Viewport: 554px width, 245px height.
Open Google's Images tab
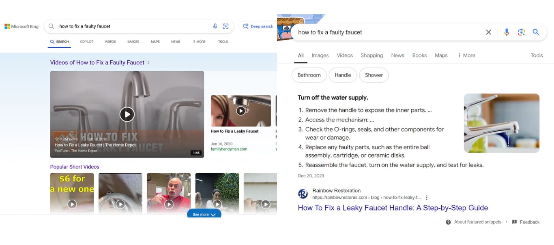pyautogui.click(x=320, y=55)
